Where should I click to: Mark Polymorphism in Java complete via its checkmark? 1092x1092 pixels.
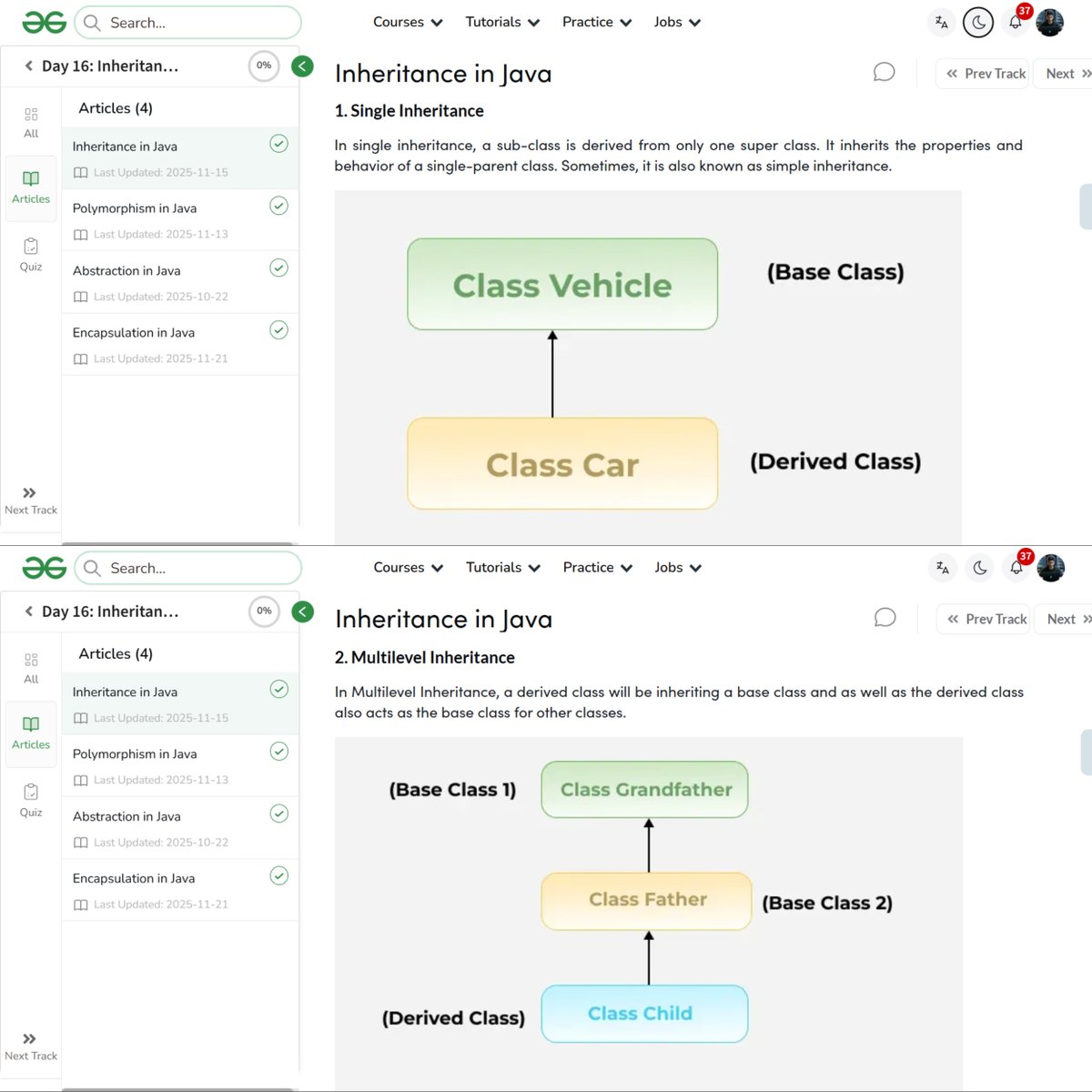[x=278, y=206]
